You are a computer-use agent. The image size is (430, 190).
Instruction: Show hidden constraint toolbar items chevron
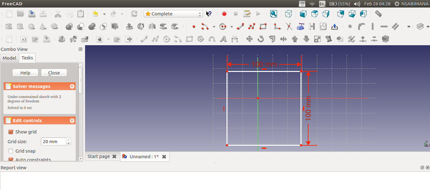(409, 26)
